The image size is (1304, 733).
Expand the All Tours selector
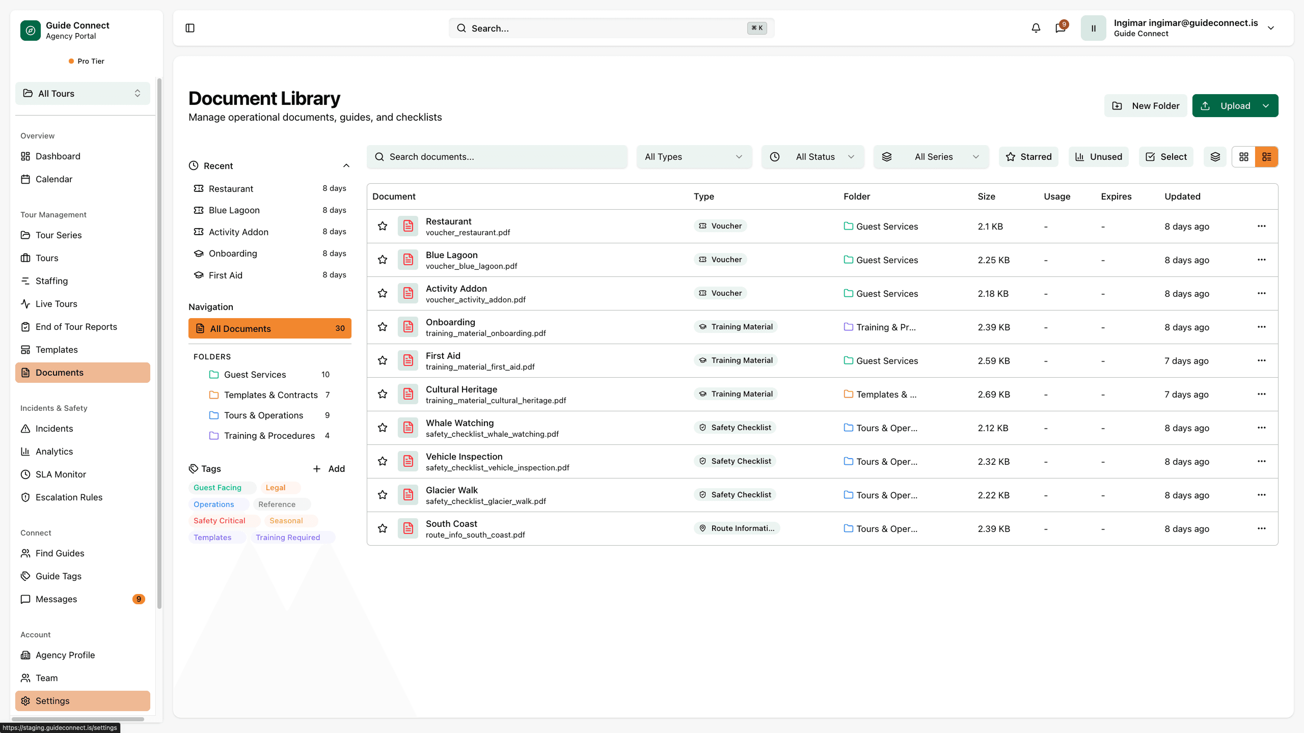pos(83,94)
